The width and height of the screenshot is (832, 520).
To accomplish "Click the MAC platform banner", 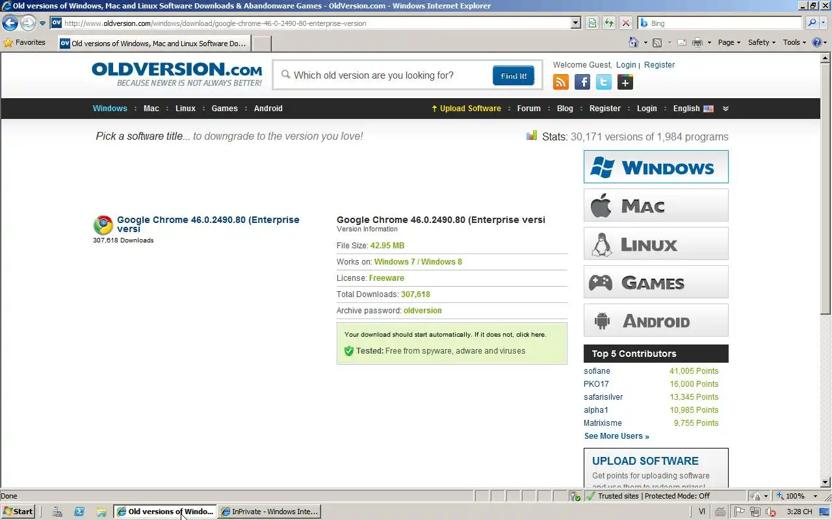I will 656,205.
